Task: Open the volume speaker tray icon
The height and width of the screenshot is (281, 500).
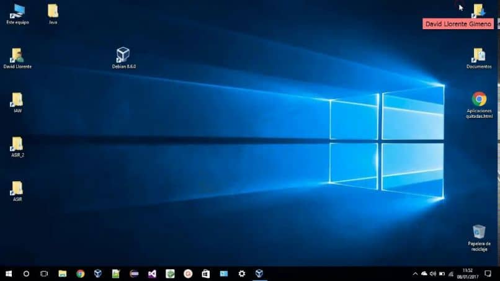Action: (433, 274)
